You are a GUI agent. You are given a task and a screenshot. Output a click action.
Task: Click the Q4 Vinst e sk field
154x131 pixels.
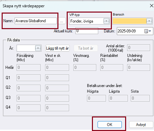[x=57, y=108]
